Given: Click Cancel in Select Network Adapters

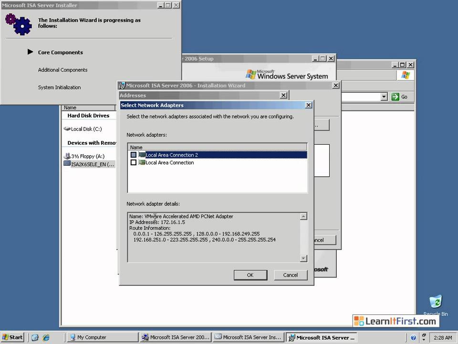Looking at the screenshot, I should pos(291,275).
